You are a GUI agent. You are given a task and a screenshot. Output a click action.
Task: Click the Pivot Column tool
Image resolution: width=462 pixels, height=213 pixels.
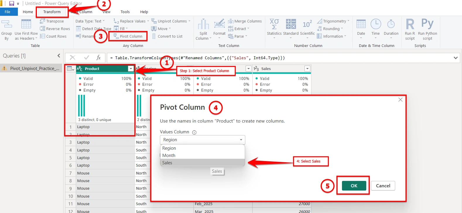tap(128, 36)
